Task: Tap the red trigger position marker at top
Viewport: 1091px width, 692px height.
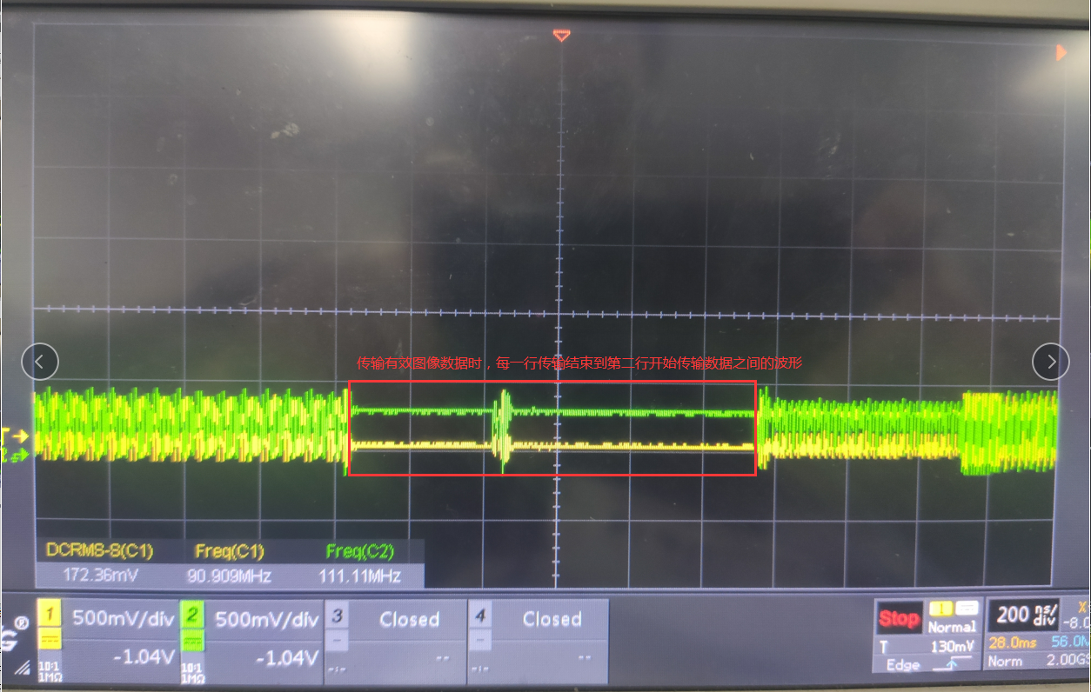Action: click(x=559, y=37)
